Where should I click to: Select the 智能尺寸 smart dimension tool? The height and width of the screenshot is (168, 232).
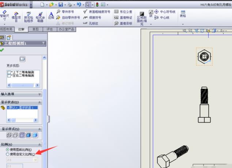point(4,15)
